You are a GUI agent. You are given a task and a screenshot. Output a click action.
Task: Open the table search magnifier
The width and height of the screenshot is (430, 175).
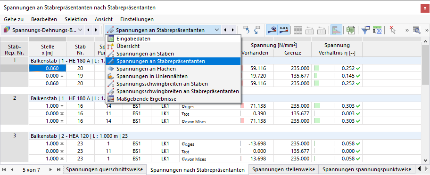coord(417,30)
